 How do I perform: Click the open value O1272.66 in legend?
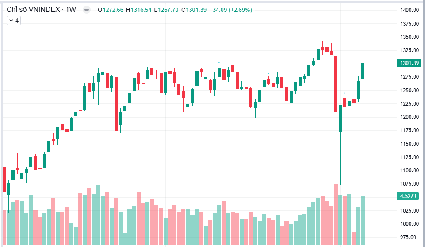click(x=110, y=10)
